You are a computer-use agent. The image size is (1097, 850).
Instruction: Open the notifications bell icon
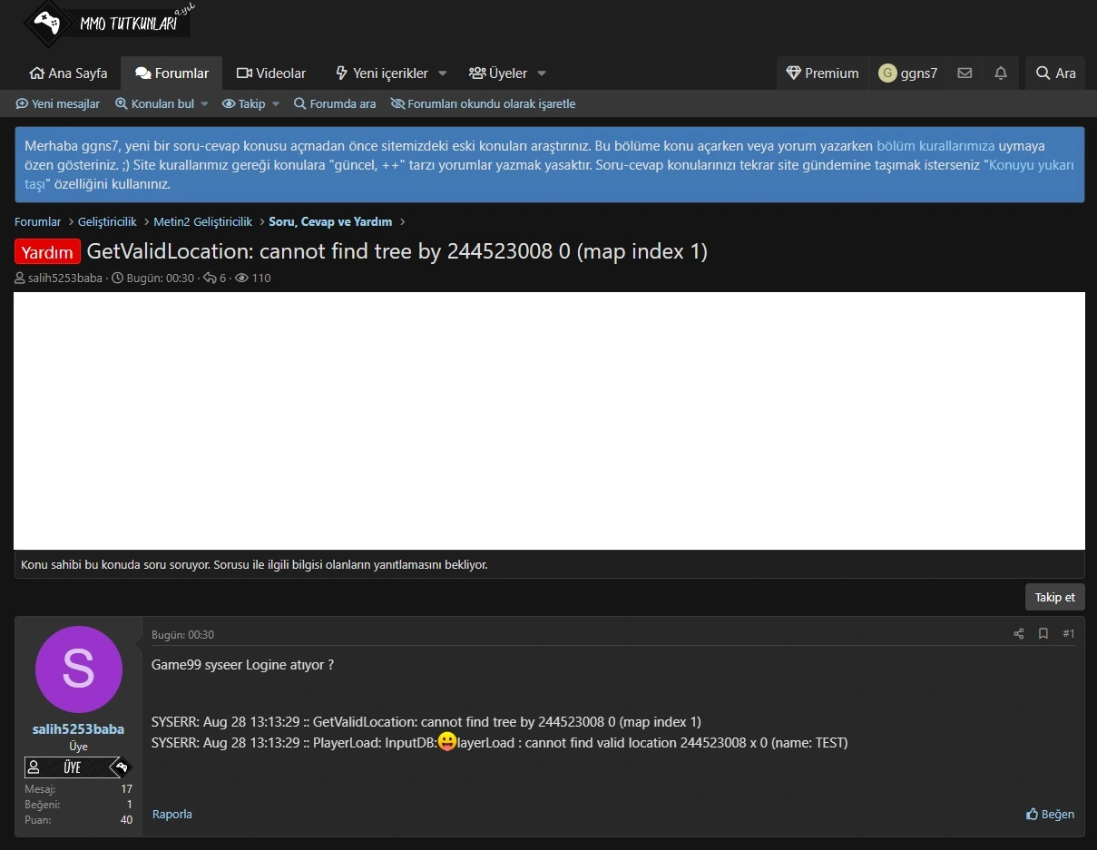tap(1001, 73)
